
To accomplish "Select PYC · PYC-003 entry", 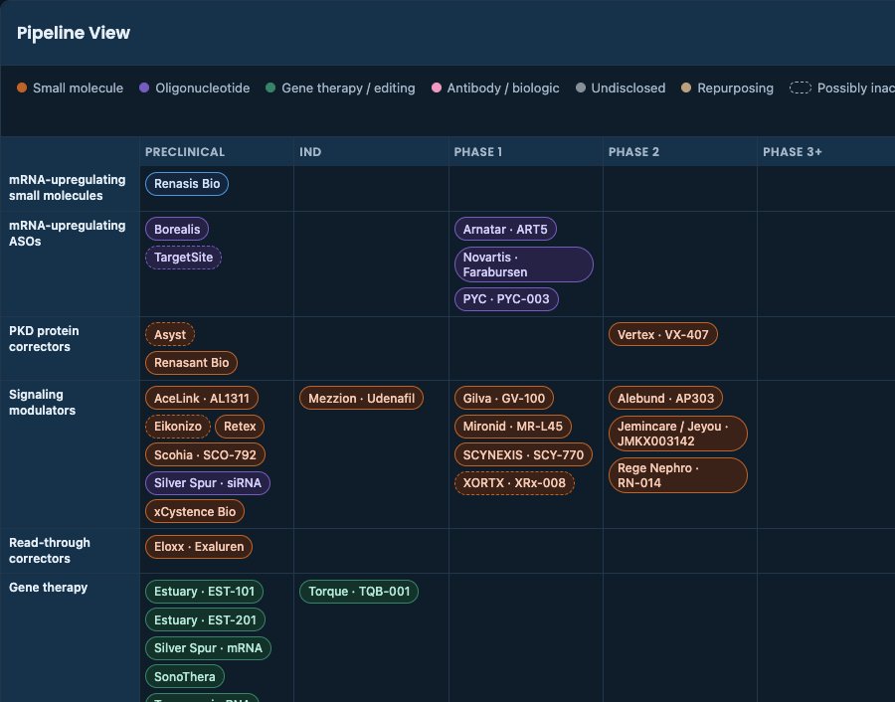I will 506,299.
